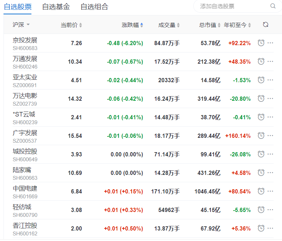
Task: Click stock code SH600162
Action: tap(25, 233)
